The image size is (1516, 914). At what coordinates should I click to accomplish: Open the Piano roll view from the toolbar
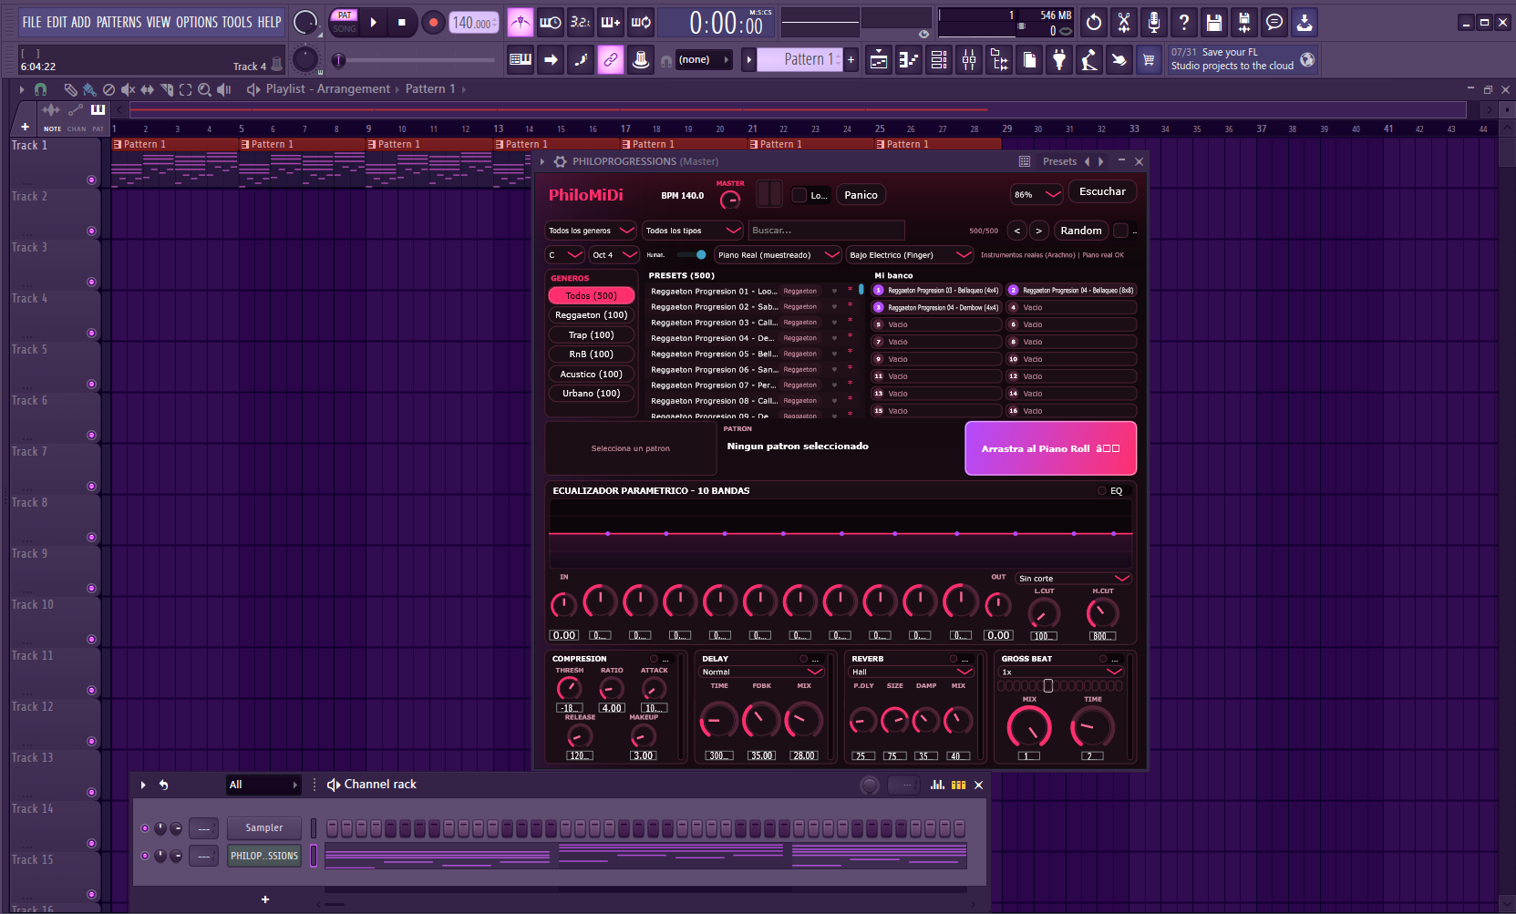(x=909, y=60)
